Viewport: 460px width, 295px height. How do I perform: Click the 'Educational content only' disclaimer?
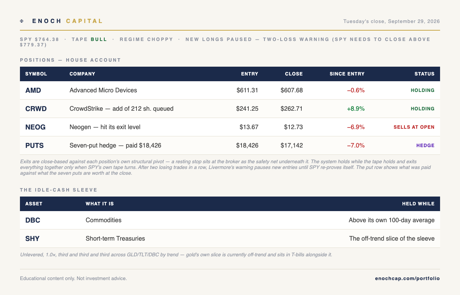coord(73,279)
